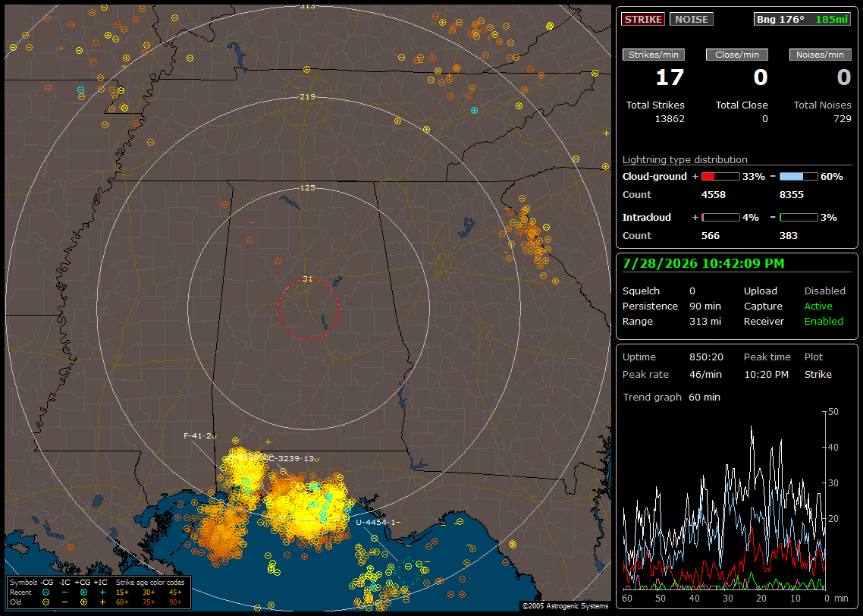Click the 219 range ring label

[307, 97]
